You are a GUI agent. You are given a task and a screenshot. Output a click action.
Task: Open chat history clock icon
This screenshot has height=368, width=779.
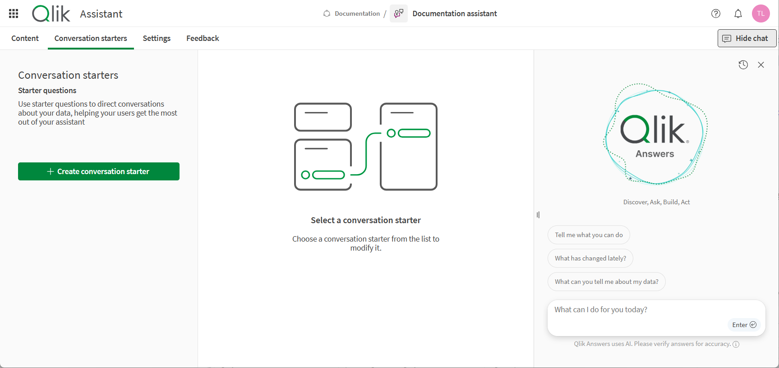743,65
